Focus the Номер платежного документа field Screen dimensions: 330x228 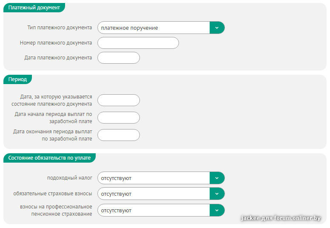[138, 43]
